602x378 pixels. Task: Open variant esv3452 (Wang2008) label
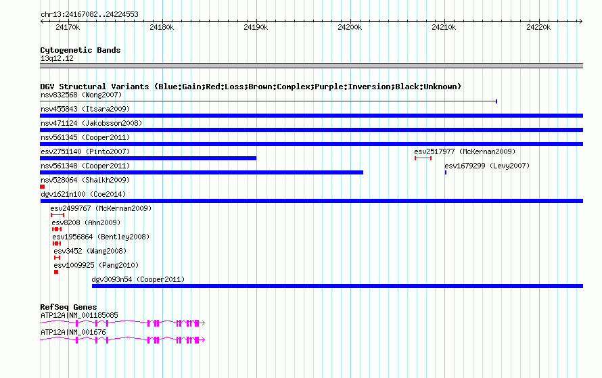(90, 251)
